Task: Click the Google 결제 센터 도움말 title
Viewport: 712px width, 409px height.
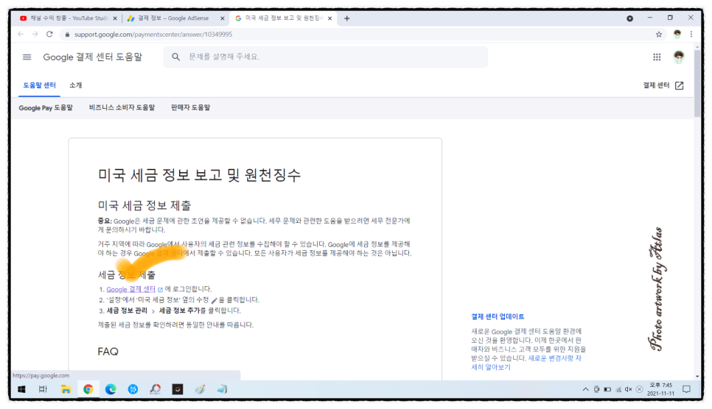Action: click(93, 57)
